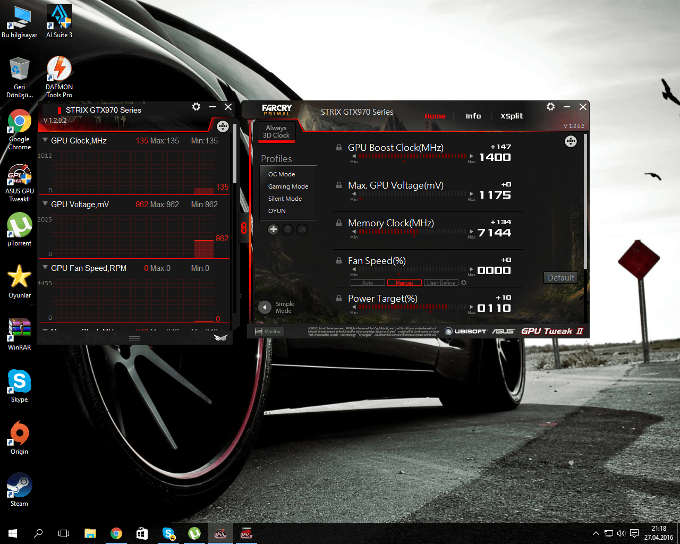Open Windows Store from the taskbar
Viewport: 680px width, 544px height.
click(142, 533)
